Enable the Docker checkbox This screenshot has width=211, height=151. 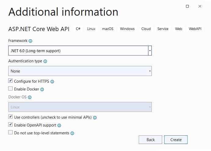click(x=10, y=89)
